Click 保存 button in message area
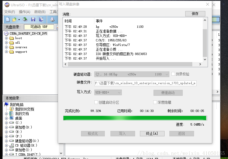 coord(195,14)
